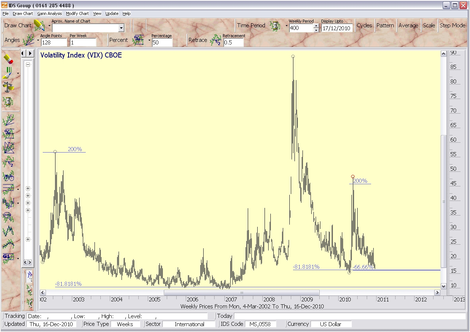Click the Draw Chart pencil icon

39,25
